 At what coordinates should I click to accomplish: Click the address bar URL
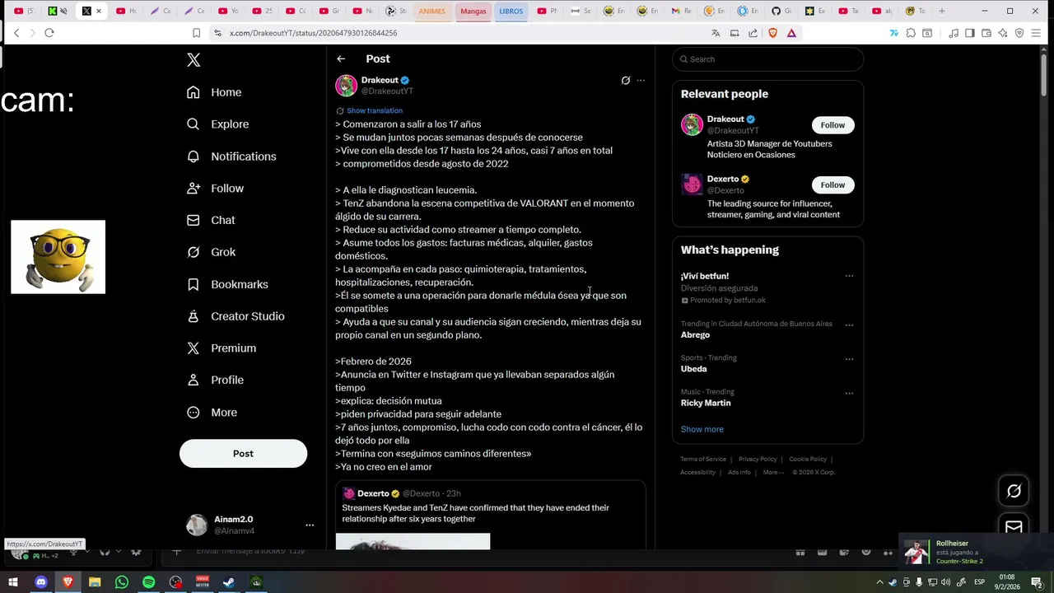(313, 33)
